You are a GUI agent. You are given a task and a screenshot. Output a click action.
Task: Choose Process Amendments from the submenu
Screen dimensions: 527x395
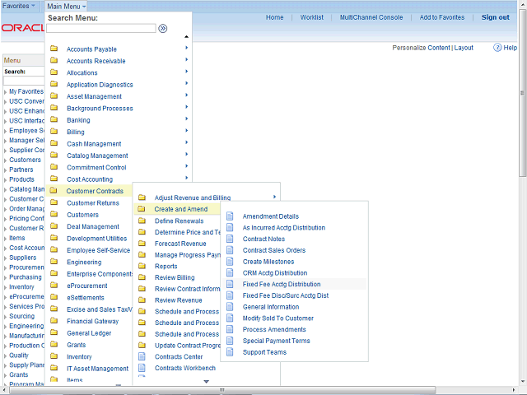[x=274, y=329]
